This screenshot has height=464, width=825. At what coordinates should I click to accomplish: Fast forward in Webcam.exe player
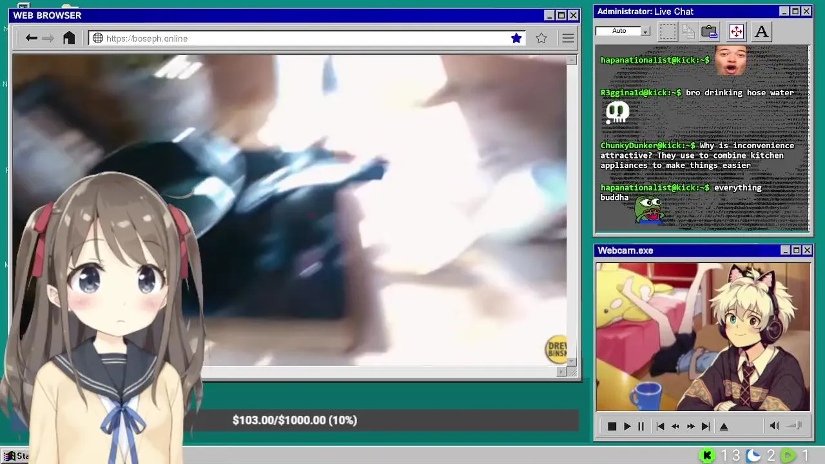tap(690, 426)
